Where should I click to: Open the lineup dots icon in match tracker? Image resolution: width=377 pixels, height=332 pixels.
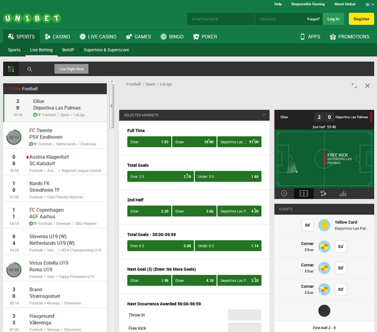click(323, 193)
